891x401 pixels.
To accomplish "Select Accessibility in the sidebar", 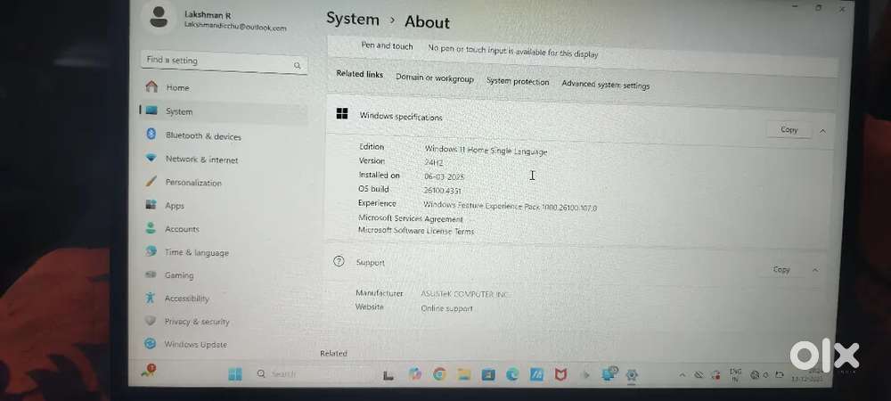I will 186,299.
